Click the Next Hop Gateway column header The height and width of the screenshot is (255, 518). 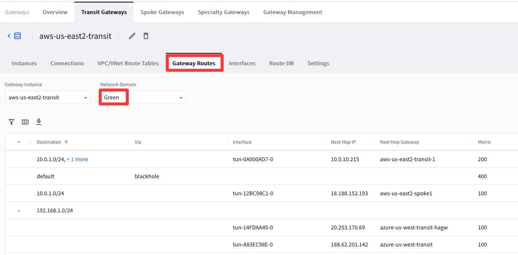coord(399,142)
